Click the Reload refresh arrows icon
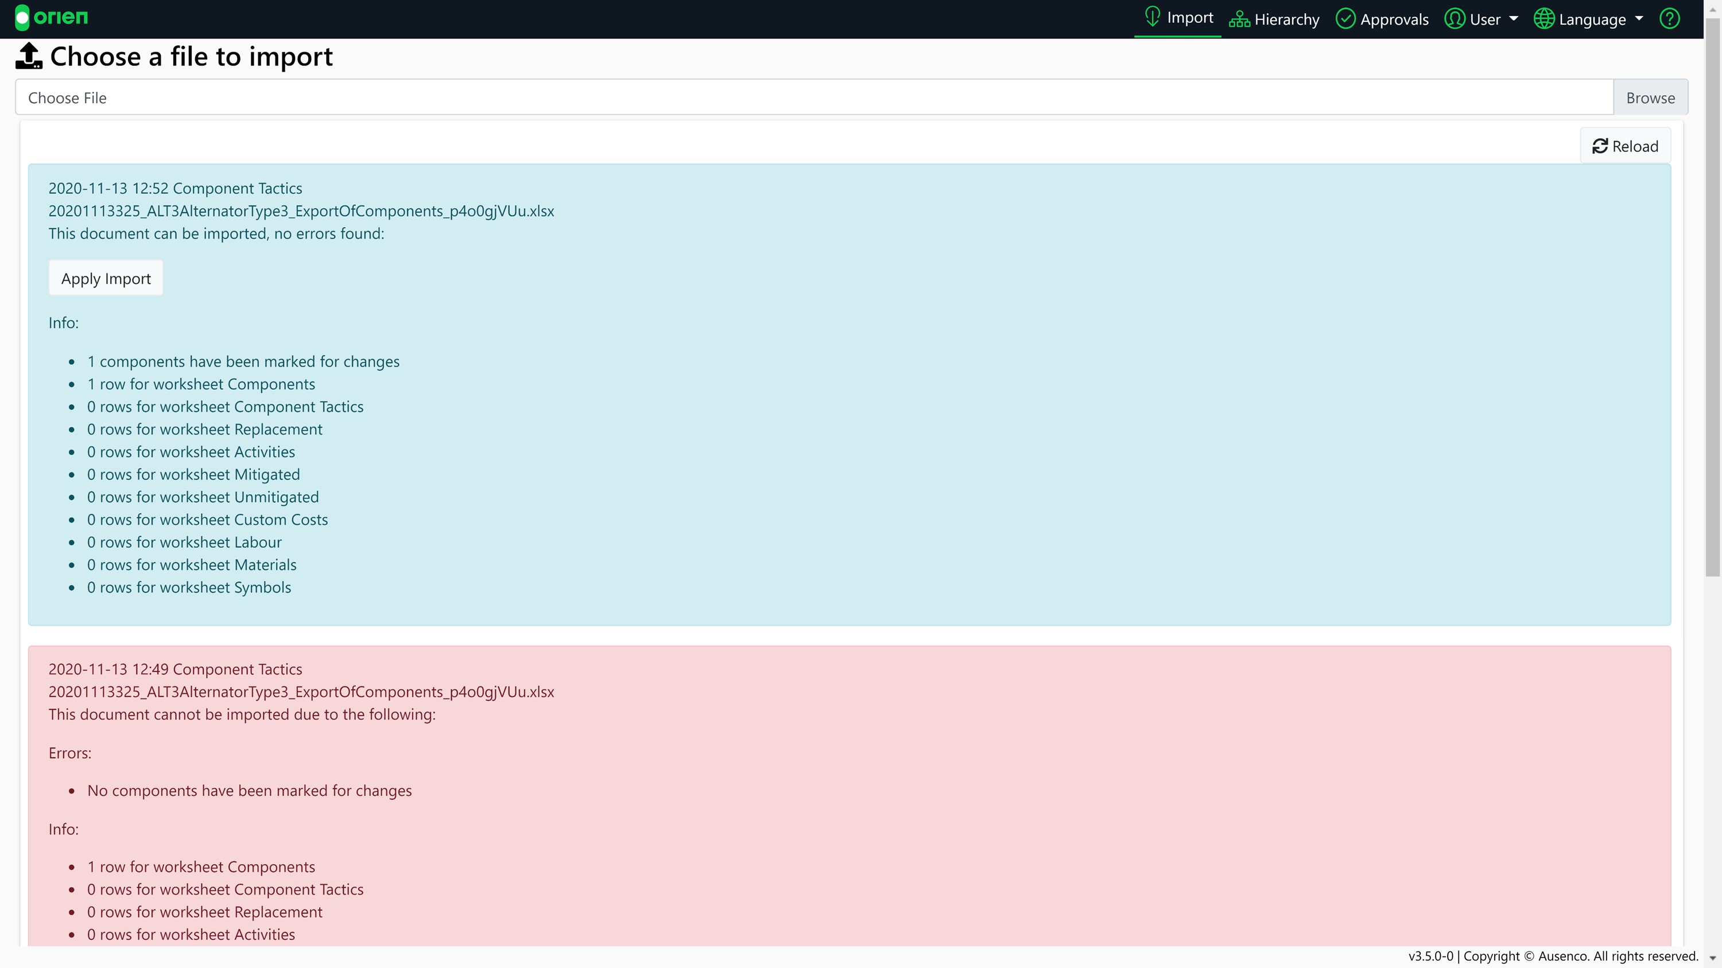This screenshot has width=1722, height=968. click(x=1600, y=146)
